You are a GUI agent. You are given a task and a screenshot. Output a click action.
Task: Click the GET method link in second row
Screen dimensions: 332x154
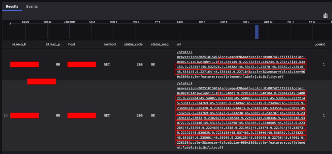(x=107, y=115)
